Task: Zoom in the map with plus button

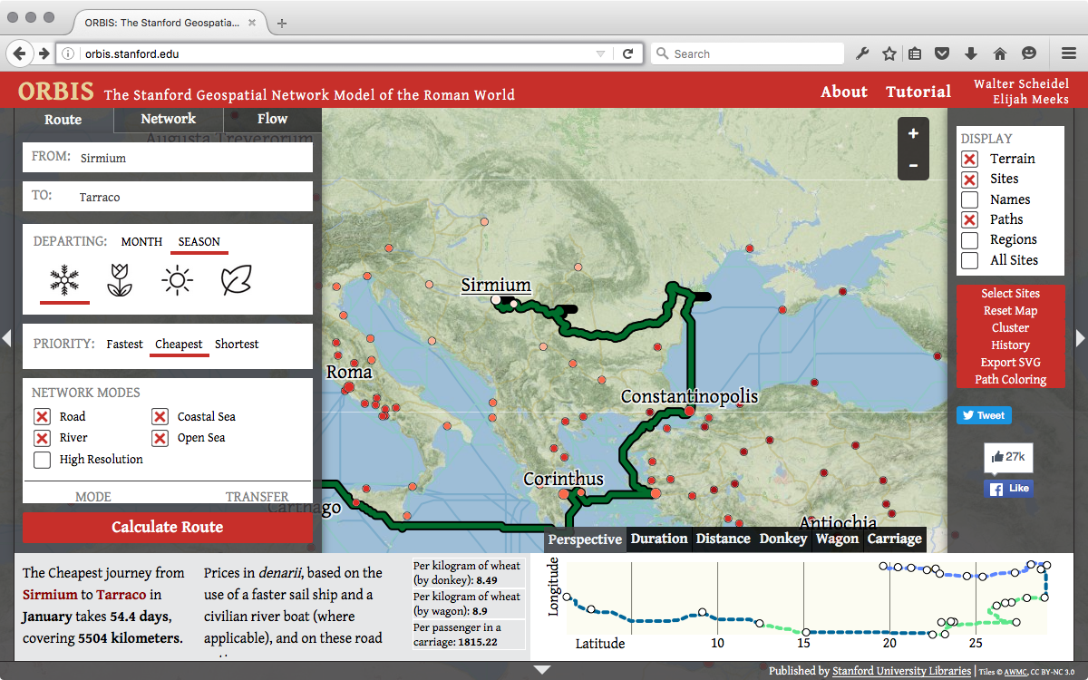Action: pos(913,133)
